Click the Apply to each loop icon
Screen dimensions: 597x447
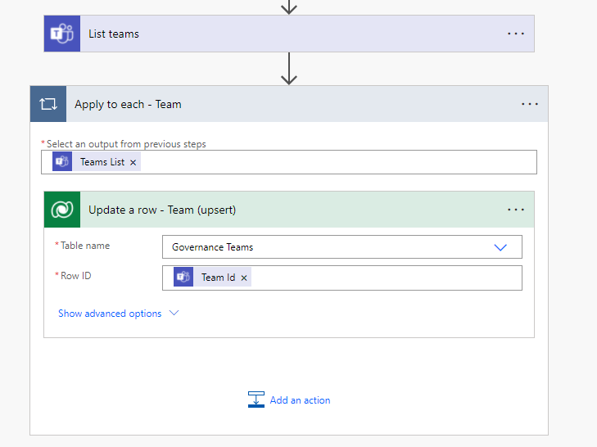[48, 104]
